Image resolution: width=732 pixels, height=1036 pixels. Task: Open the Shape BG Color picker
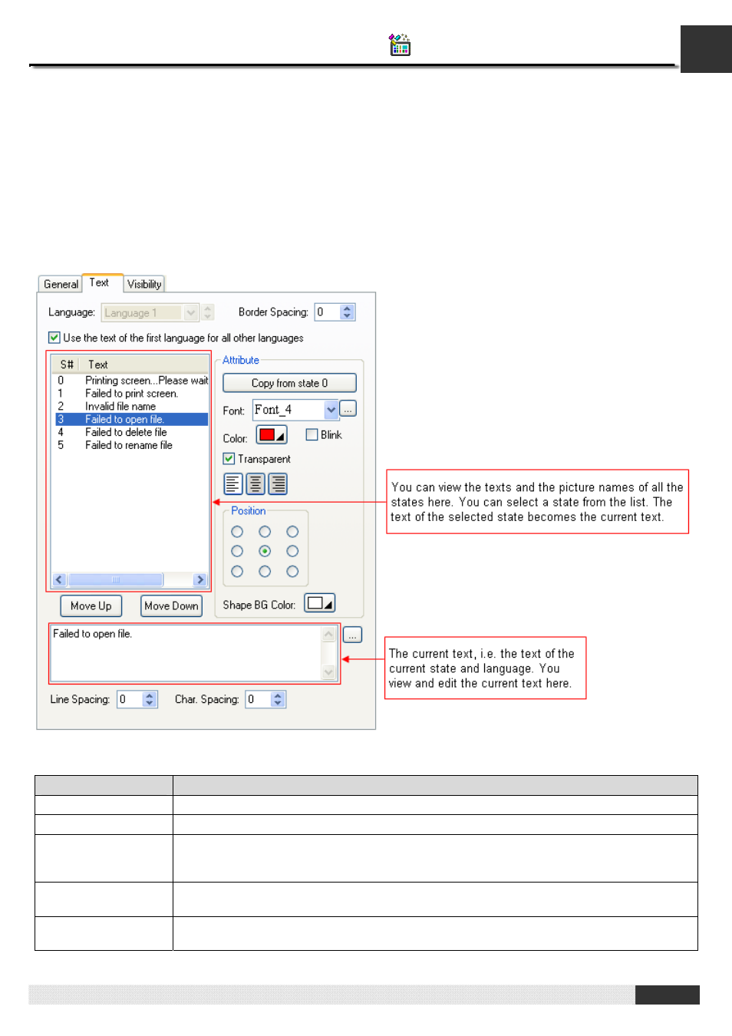coord(320,603)
